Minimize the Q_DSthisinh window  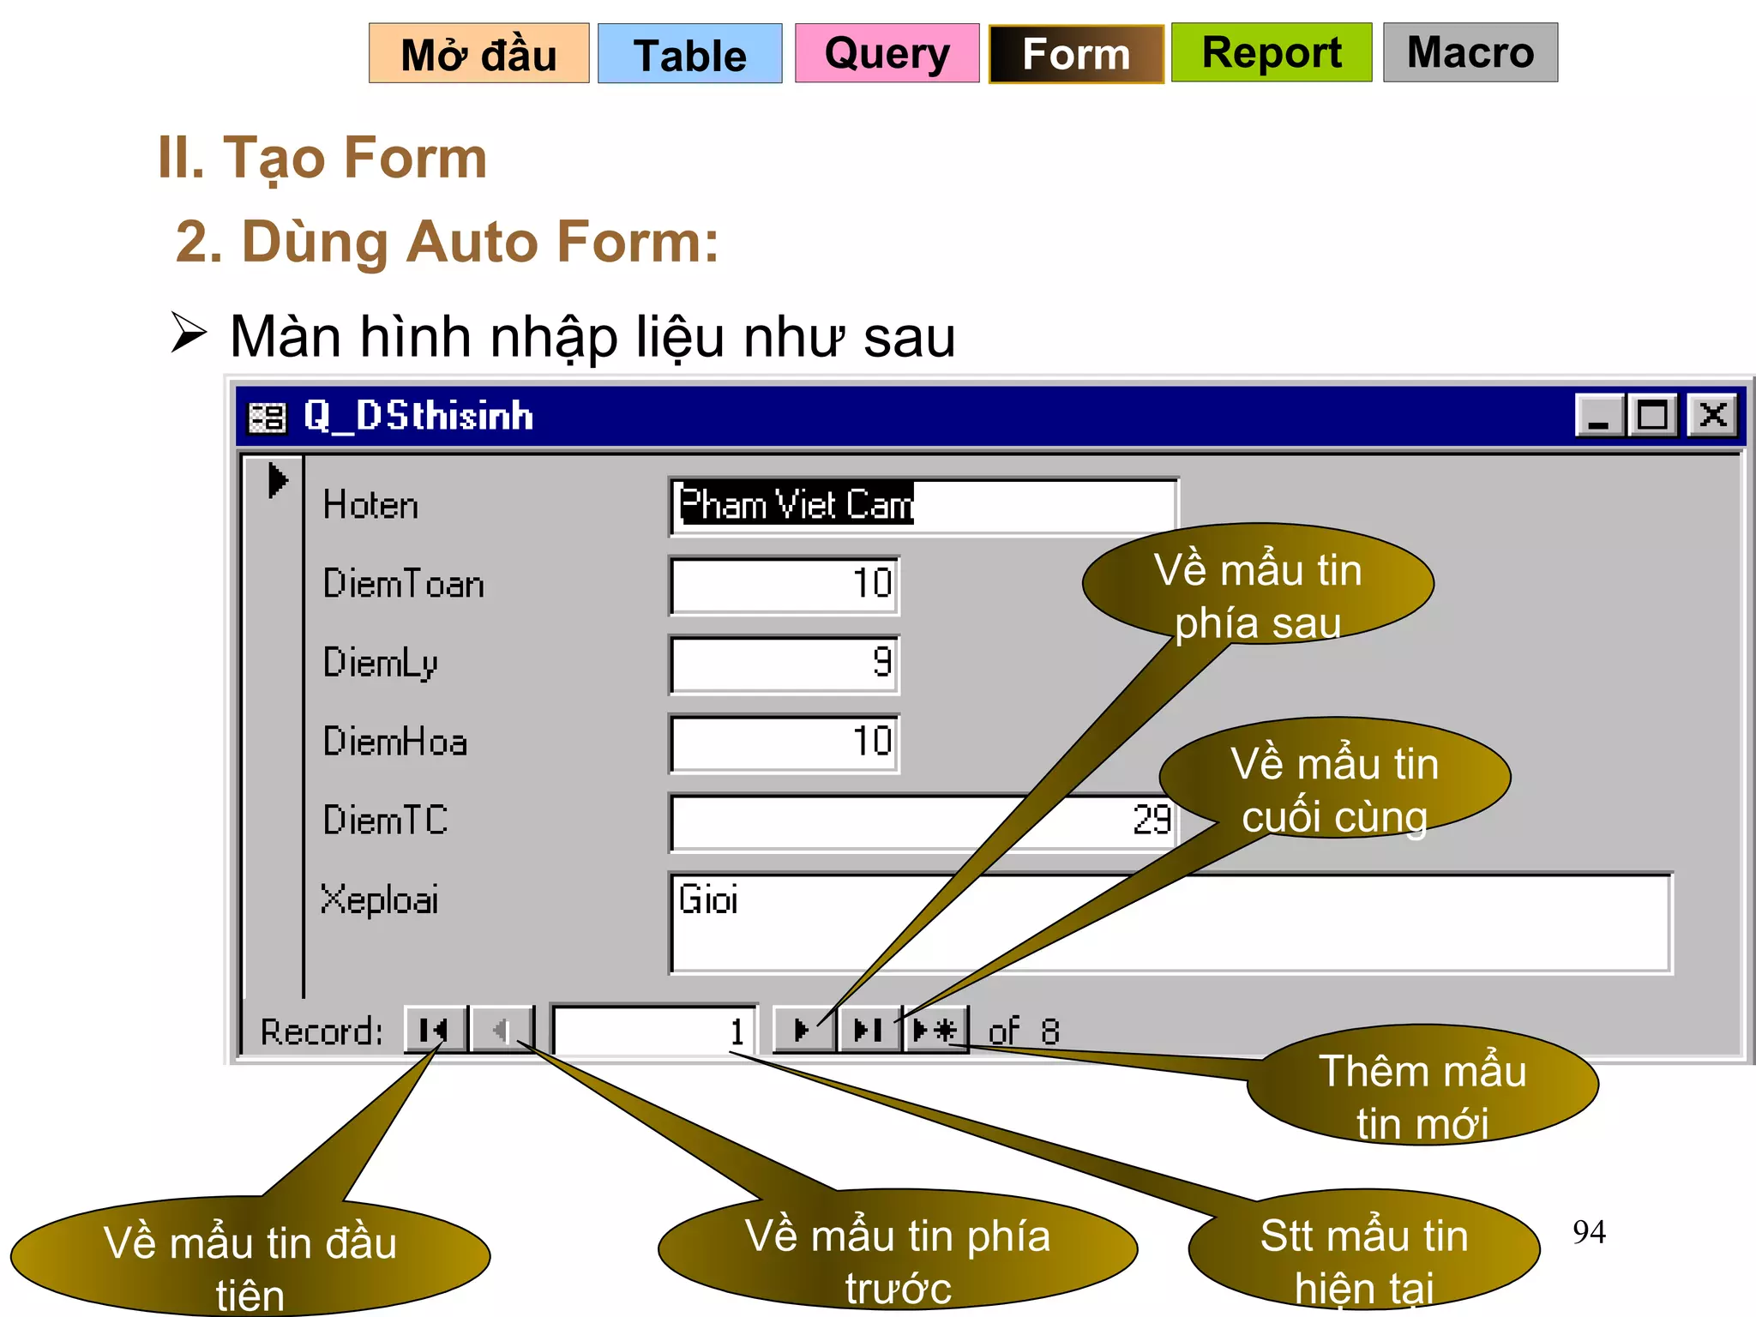click(1599, 416)
